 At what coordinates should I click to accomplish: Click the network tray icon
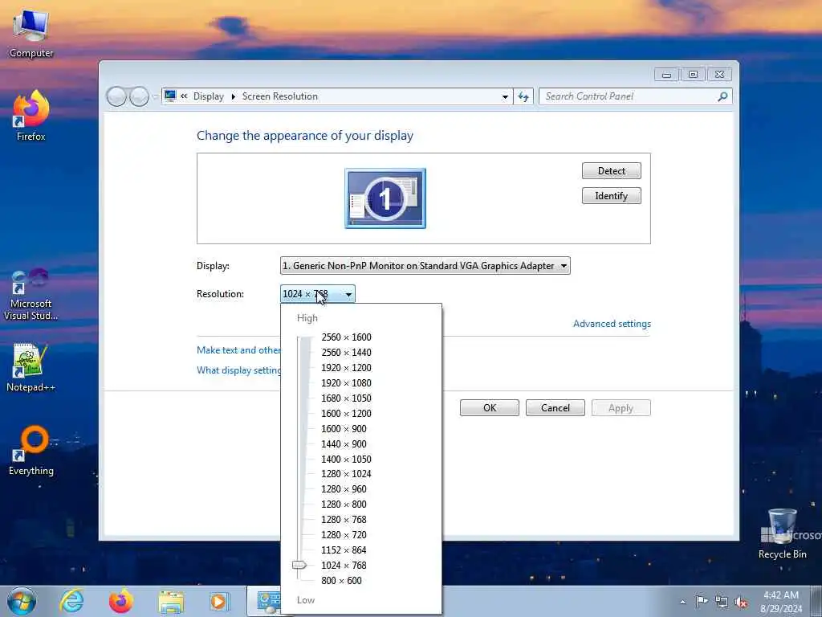(722, 602)
